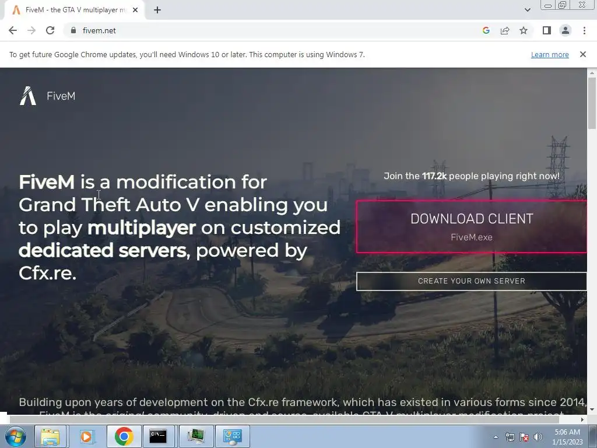
Task: Open the Windows Start menu
Action: [16, 436]
